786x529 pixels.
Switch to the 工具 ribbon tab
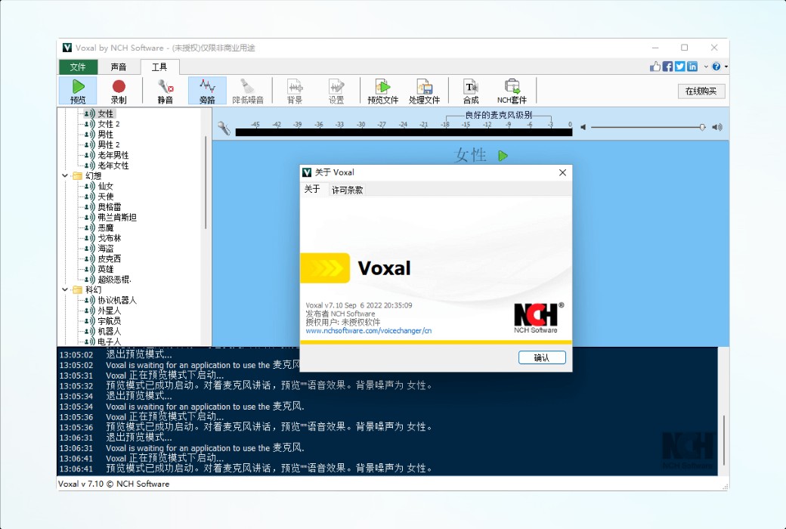(x=159, y=67)
